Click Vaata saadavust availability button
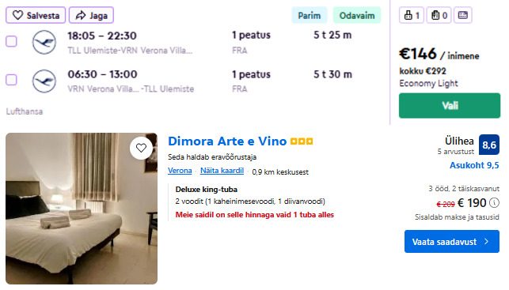509x290 pixels. point(451,241)
